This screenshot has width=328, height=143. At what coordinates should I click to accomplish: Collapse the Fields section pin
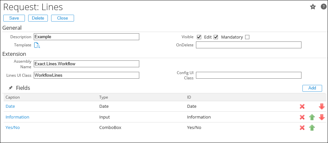click(10, 88)
